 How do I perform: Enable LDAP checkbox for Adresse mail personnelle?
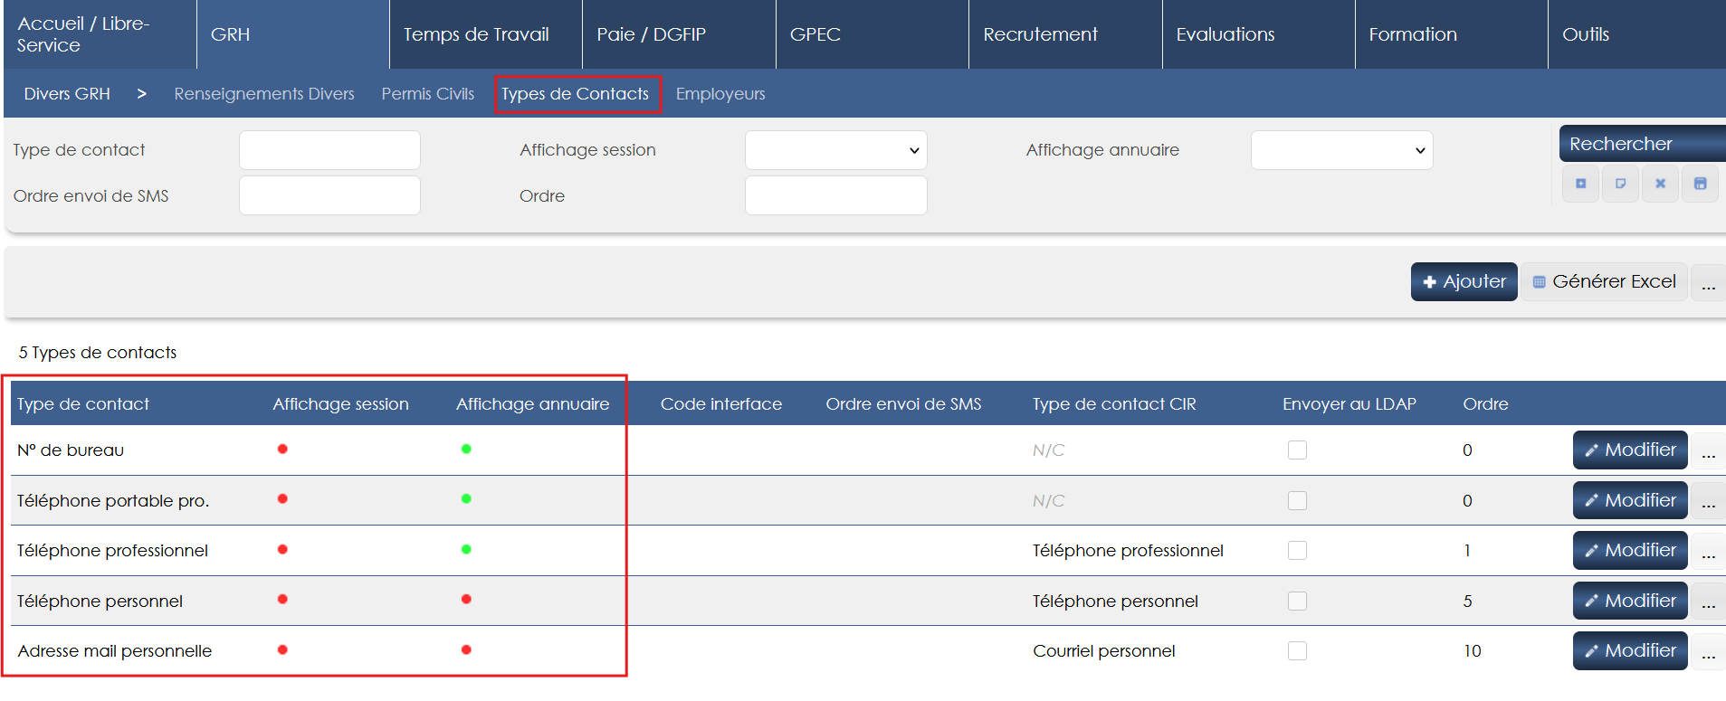(1297, 651)
